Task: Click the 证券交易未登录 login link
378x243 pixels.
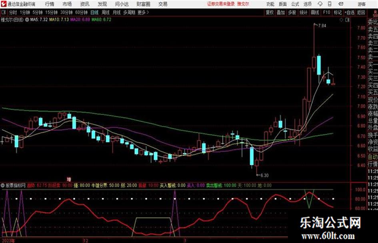Action: (x=221, y=4)
